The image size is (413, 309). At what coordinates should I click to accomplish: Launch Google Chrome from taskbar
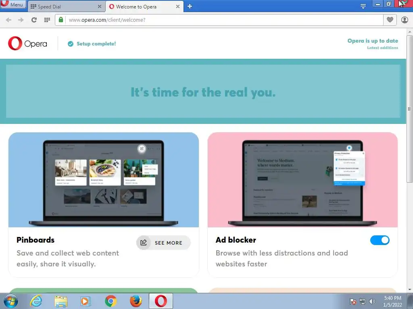(x=111, y=301)
